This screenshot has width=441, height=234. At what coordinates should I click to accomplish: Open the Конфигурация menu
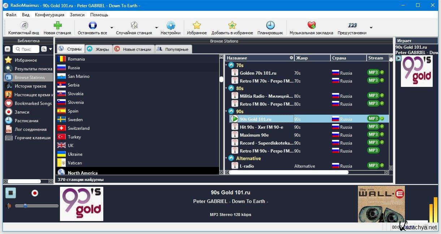click(49, 15)
